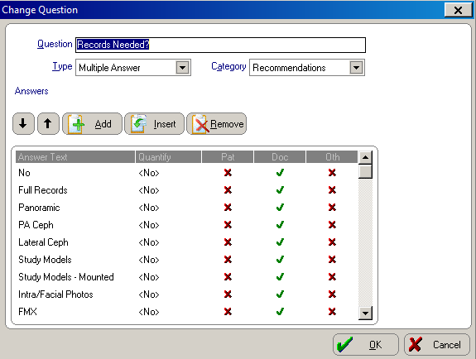Toggle Doc checkmark for Panoramic row

point(280,208)
